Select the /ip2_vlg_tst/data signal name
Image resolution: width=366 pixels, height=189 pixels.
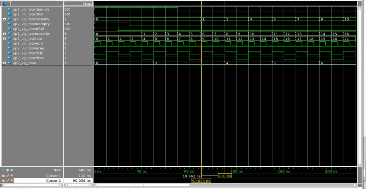click(27, 39)
